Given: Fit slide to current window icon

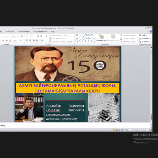Looking at the screenshot, I should click(150, 130).
